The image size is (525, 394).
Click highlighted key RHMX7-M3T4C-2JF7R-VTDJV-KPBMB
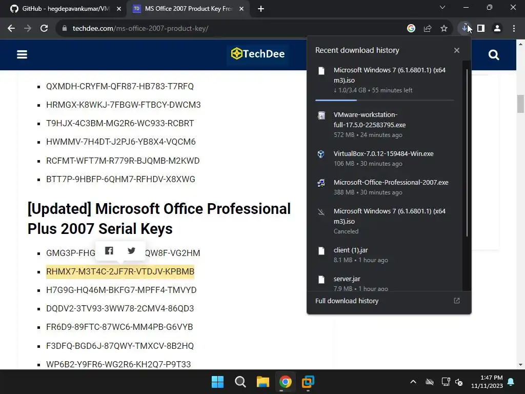(x=120, y=271)
